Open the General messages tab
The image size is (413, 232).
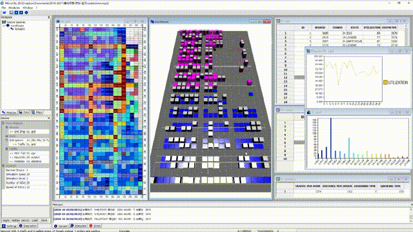click(61, 226)
